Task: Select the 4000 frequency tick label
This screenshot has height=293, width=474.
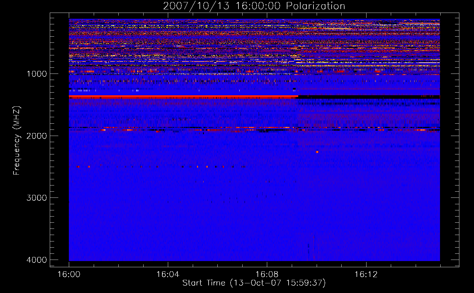Action: pos(37,260)
